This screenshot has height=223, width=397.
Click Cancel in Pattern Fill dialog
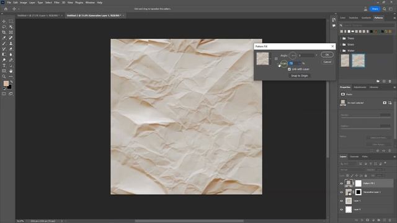327,62
